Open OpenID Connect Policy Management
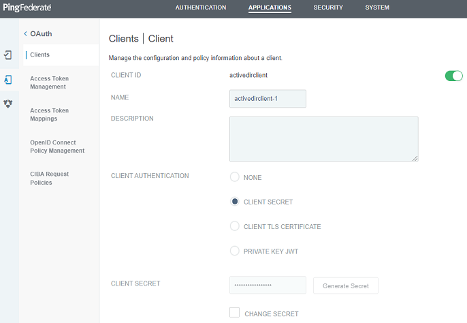467x323 pixels. coord(57,147)
